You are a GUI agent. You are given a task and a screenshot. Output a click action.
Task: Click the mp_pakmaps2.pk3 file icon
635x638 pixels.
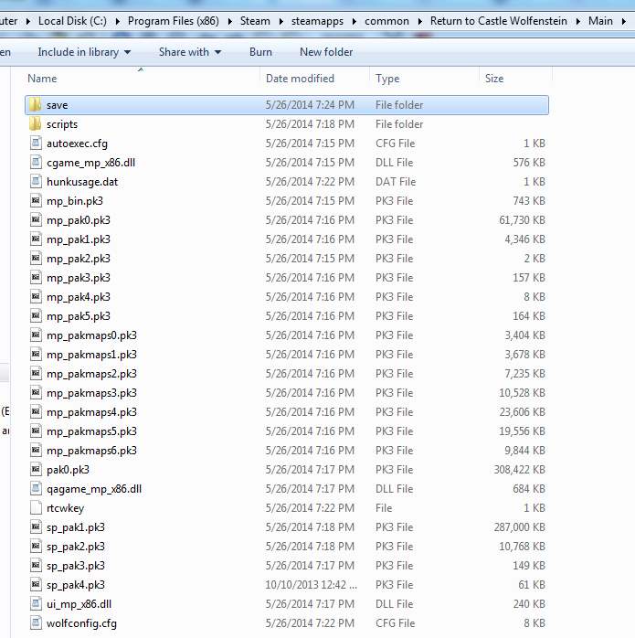[x=36, y=373]
